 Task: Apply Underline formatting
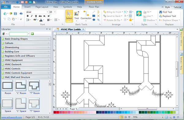(x=36, y=16)
